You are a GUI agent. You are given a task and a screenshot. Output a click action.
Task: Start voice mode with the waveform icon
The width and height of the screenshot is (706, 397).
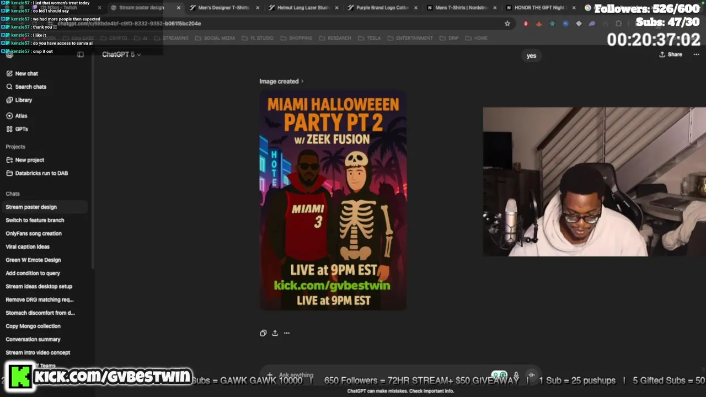(x=531, y=375)
